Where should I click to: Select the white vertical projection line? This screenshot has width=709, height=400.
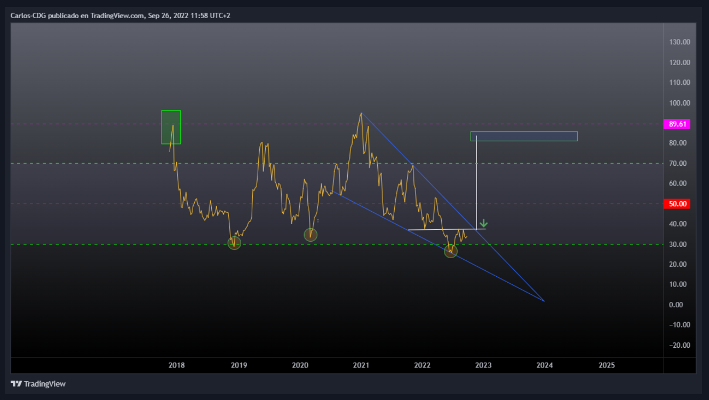476,182
